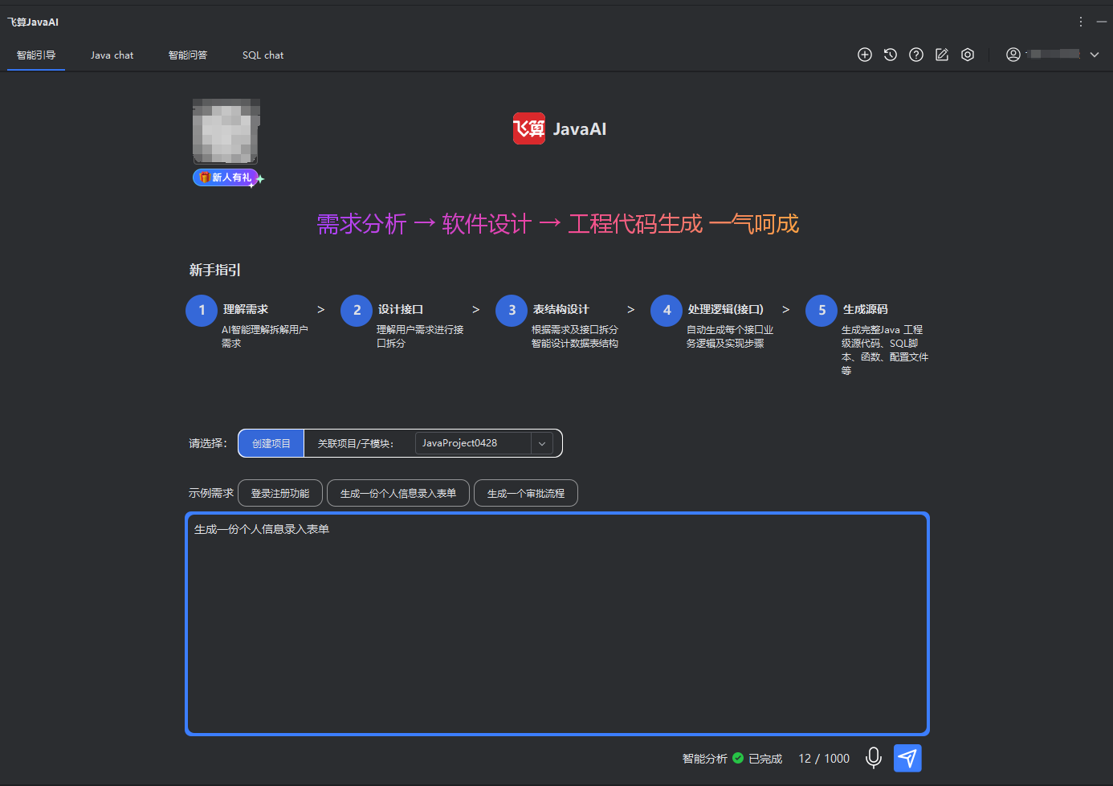The image size is (1113, 786).
Task: Click the green 已完成 check icon
Action: 738,758
